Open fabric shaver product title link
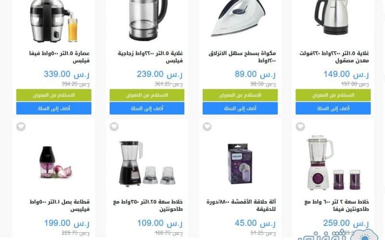This screenshot has width=385, height=240. [241, 205]
